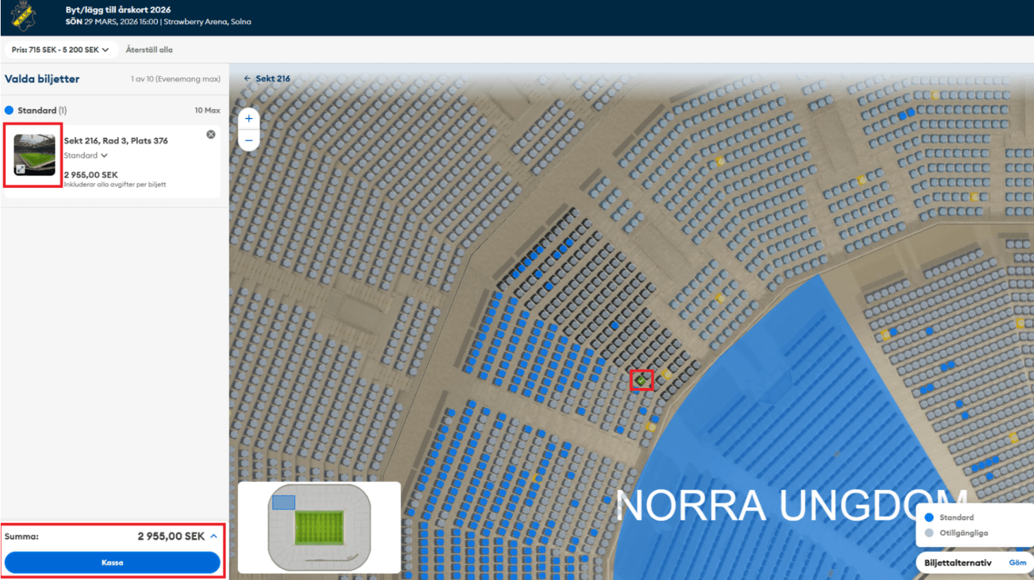Zoom in on the seat map
1034x580 pixels.
pos(249,119)
